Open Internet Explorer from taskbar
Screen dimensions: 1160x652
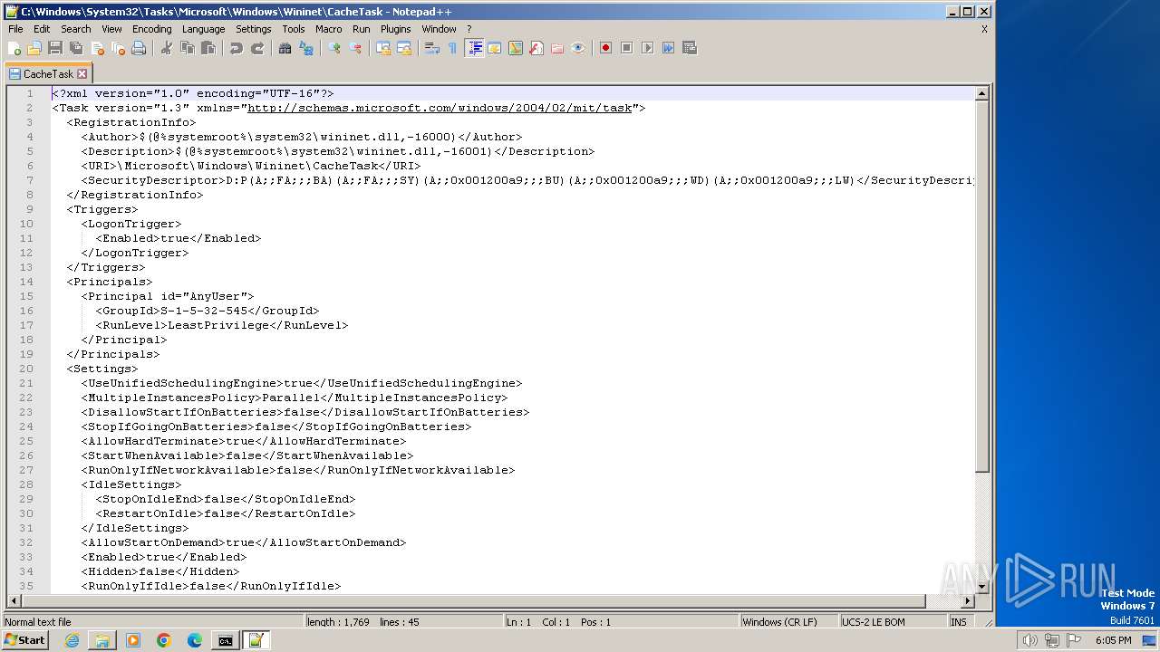point(72,640)
